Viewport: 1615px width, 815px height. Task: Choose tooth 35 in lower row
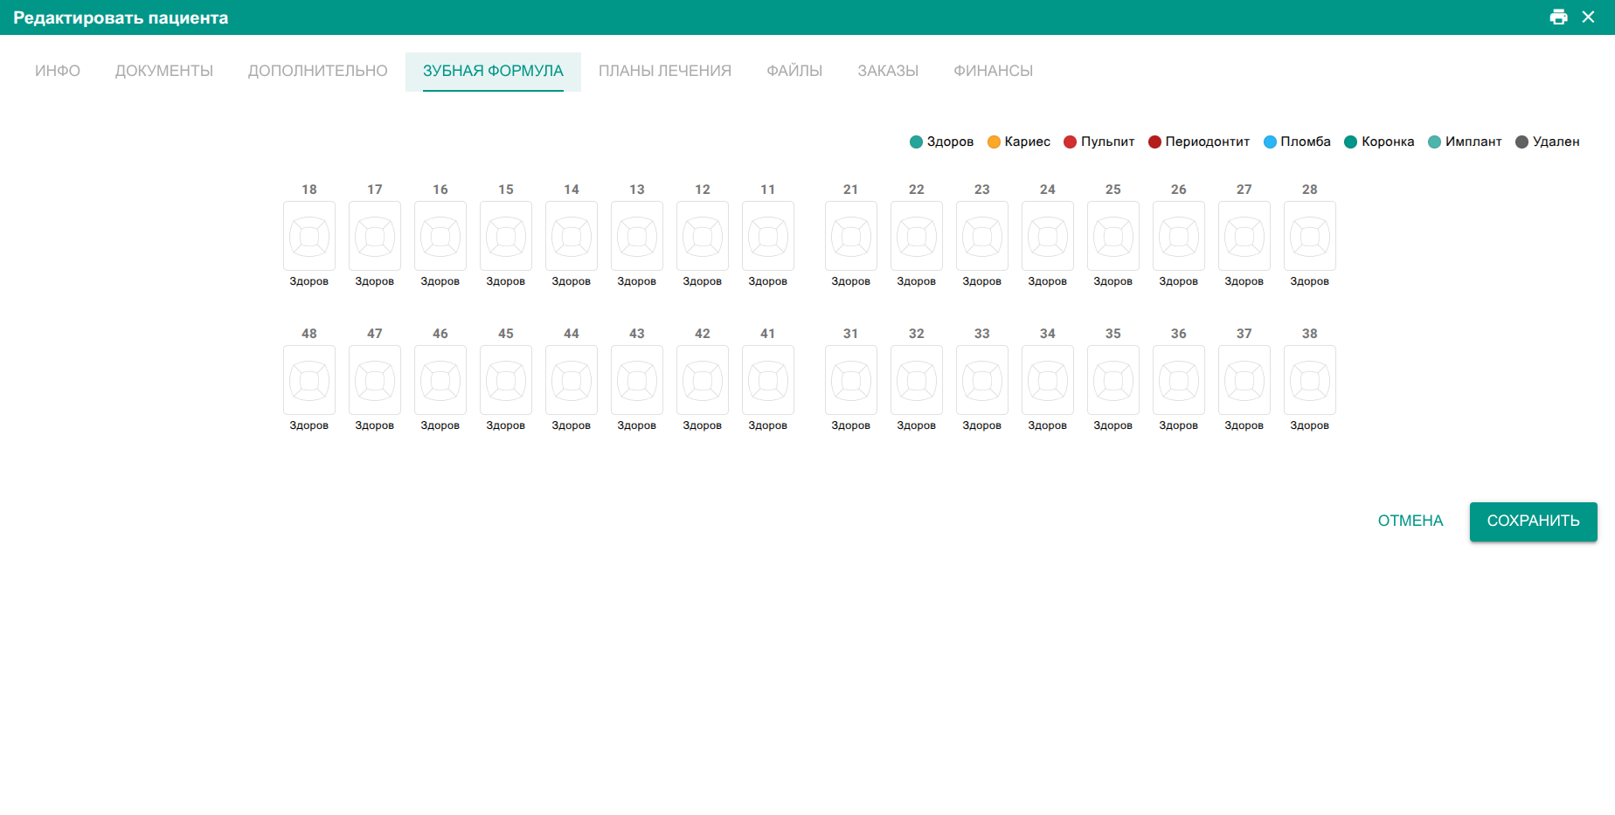(1113, 380)
